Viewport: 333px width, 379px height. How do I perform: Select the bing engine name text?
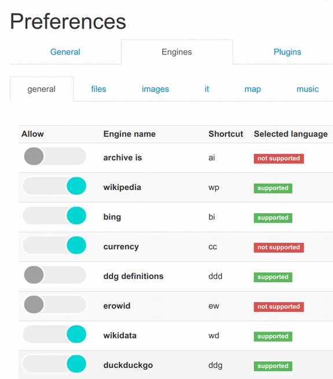tap(112, 217)
